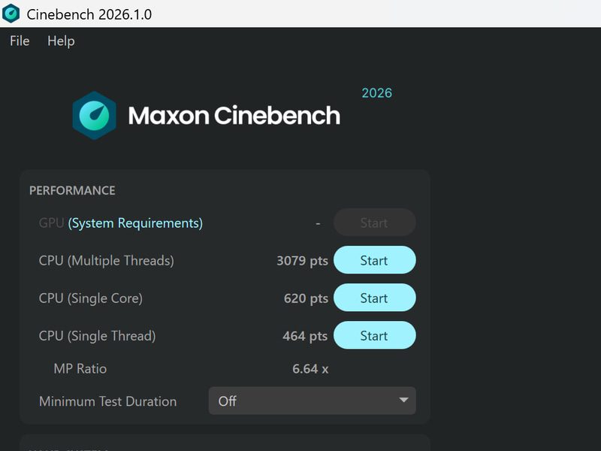The width and height of the screenshot is (601, 451).
Task: Click the Cinebench 2026.1.0 window title
Action: 89,14
